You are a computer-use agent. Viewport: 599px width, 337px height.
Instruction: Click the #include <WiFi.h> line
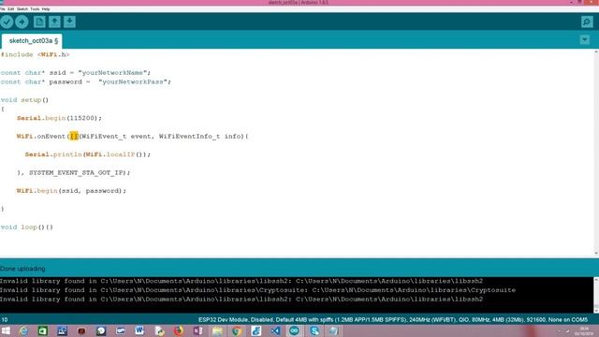click(x=36, y=54)
